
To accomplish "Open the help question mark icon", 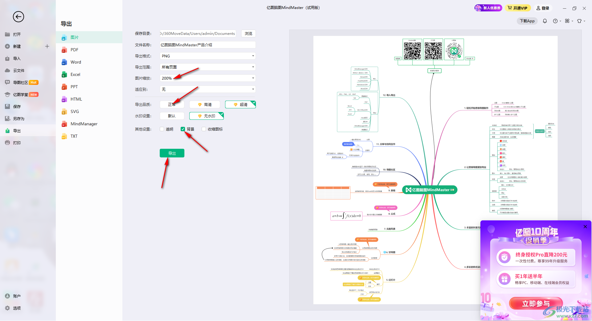I will pyautogui.click(x=555, y=21).
